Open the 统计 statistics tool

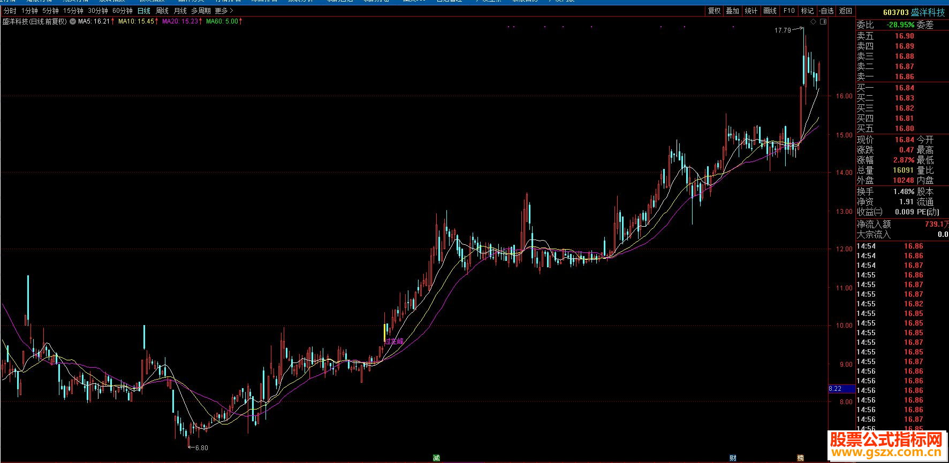pos(751,11)
